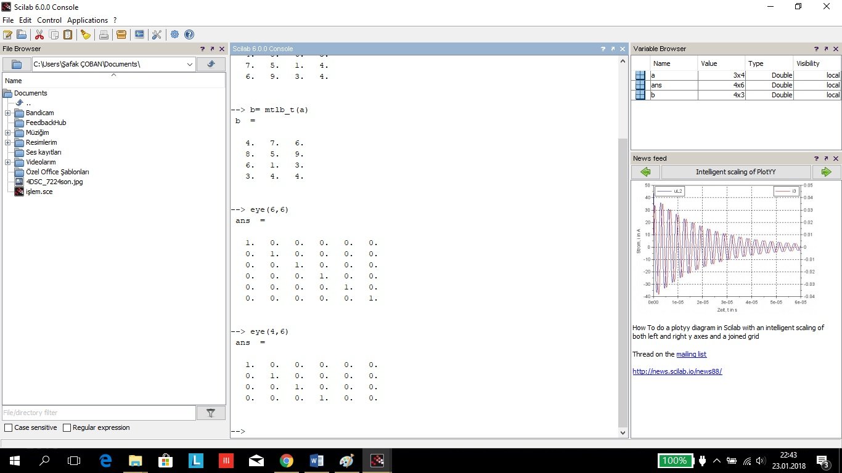Click the Intelligent scaling of PlotYY title button
This screenshot has height=473, width=842.
click(x=736, y=172)
